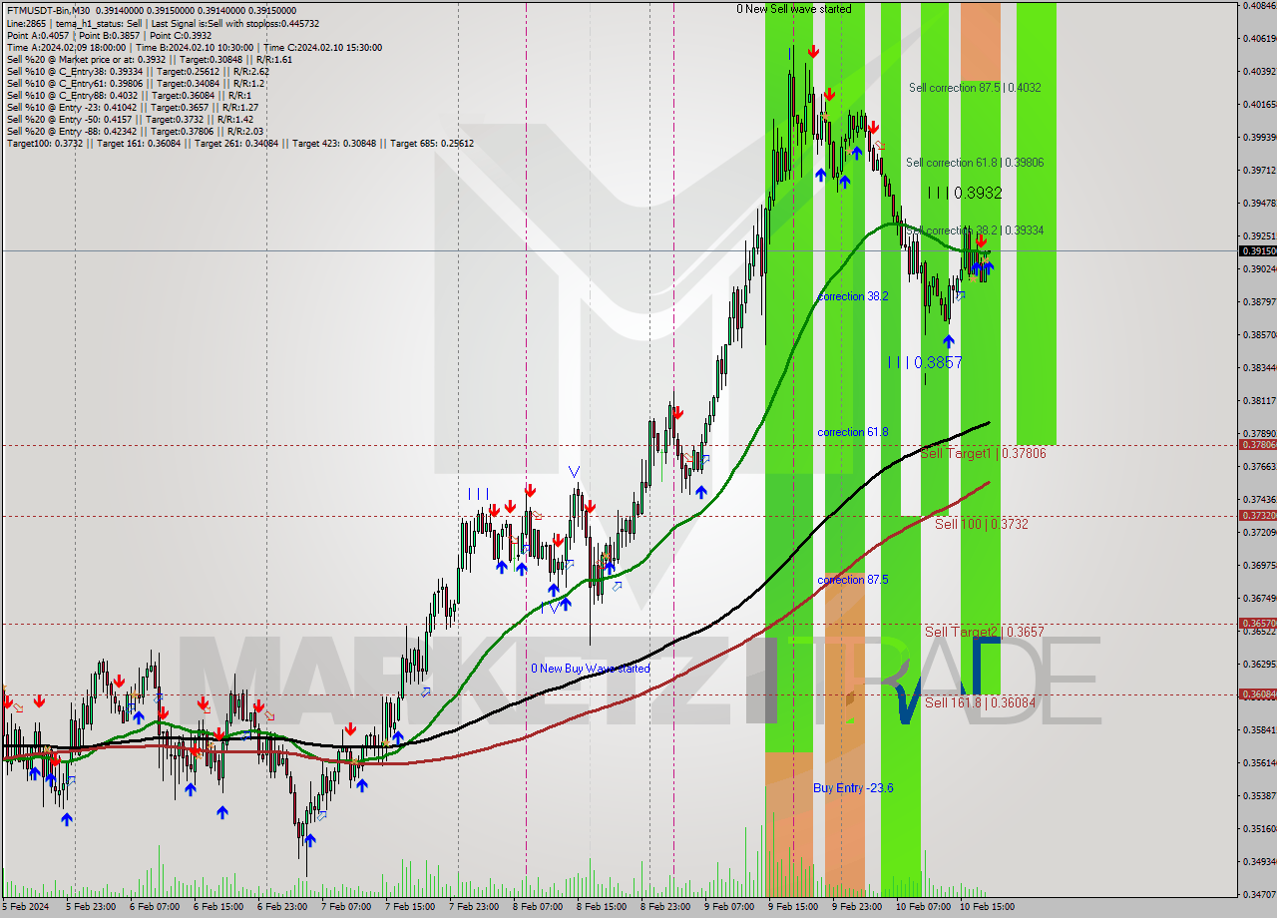Click the '6 Feb 23:00' time axis label
Viewport: 1277px width, 918px height.
(x=284, y=908)
